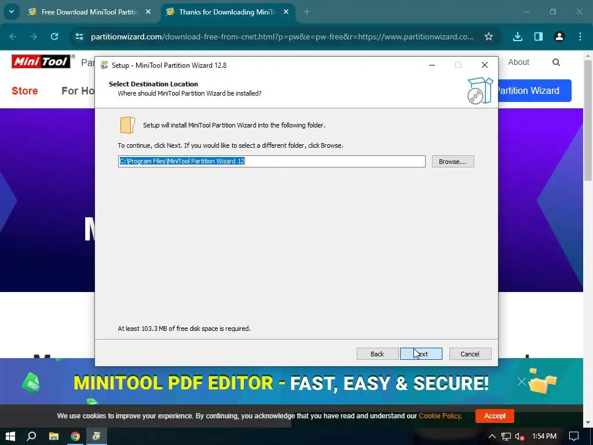Screen dimensions: 593x445
Task: Close the Thanks for Downloading tab
Action: pyautogui.click(x=286, y=12)
